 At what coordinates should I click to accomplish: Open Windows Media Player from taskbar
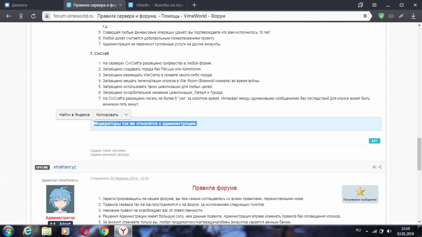click(66, 231)
